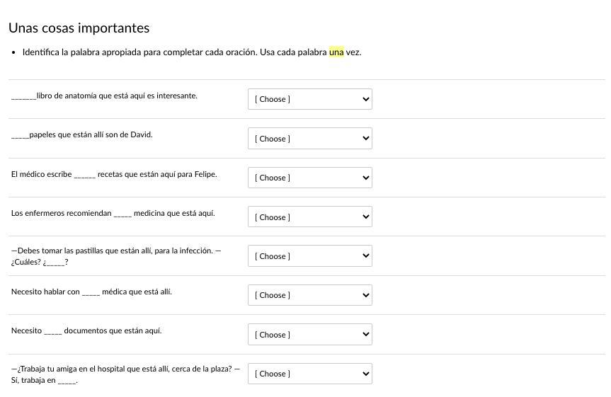Click the highlighted word 'una'
This screenshot has width=611, height=397.
336,52
